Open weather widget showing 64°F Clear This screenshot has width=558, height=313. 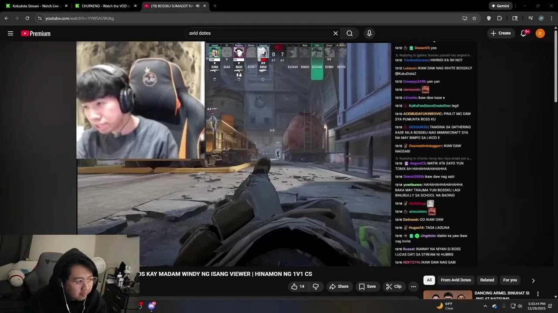pyautogui.click(x=445, y=306)
